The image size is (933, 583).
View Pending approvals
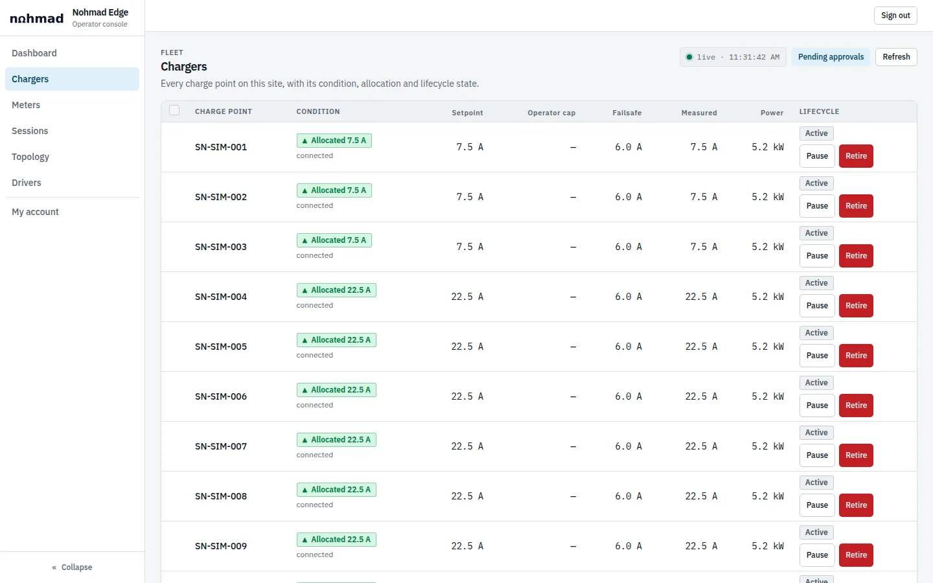(831, 57)
